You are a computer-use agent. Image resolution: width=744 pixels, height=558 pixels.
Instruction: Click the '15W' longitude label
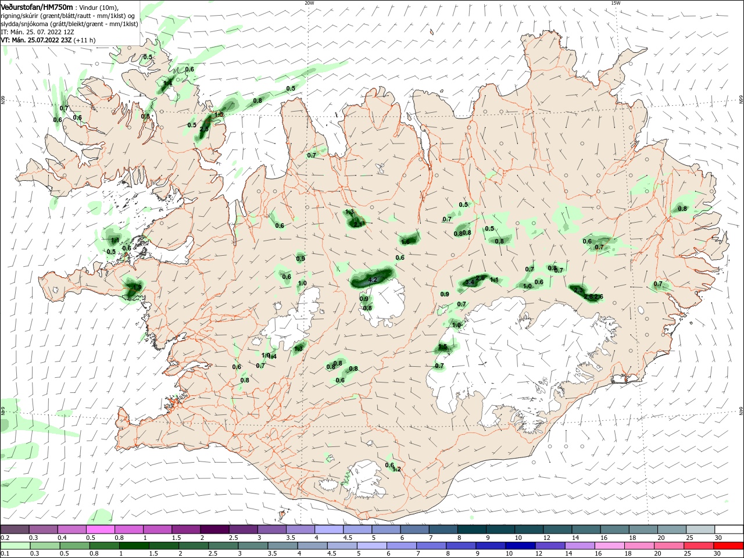click(616, 3)
